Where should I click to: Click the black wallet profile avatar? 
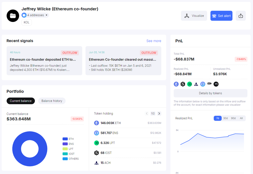tap(13, 16)
